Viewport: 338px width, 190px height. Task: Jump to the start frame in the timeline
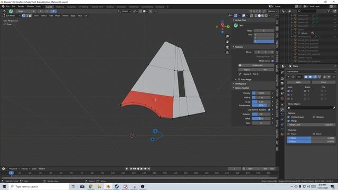click(x=130, y=169)
